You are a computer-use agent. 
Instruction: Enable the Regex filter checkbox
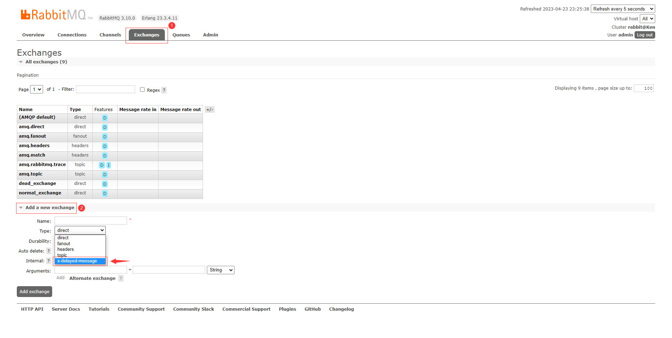pos(142,90)
